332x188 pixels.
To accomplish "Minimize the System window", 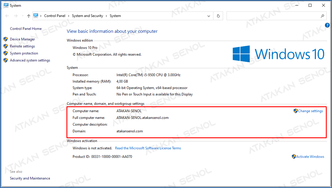I will (297, 5).
